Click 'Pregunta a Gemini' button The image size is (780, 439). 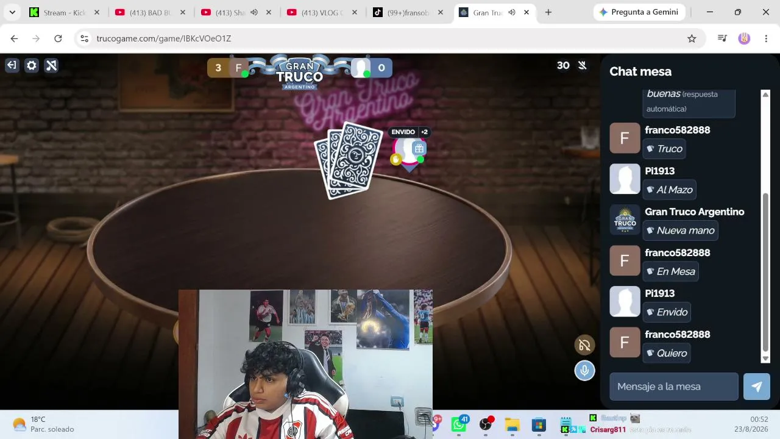click(x=639, y=12)
